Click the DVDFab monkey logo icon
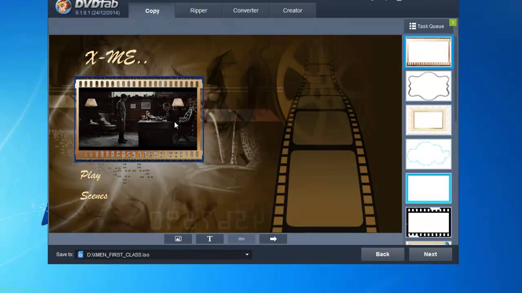This screenshot has height=293, width=522. 63,7
